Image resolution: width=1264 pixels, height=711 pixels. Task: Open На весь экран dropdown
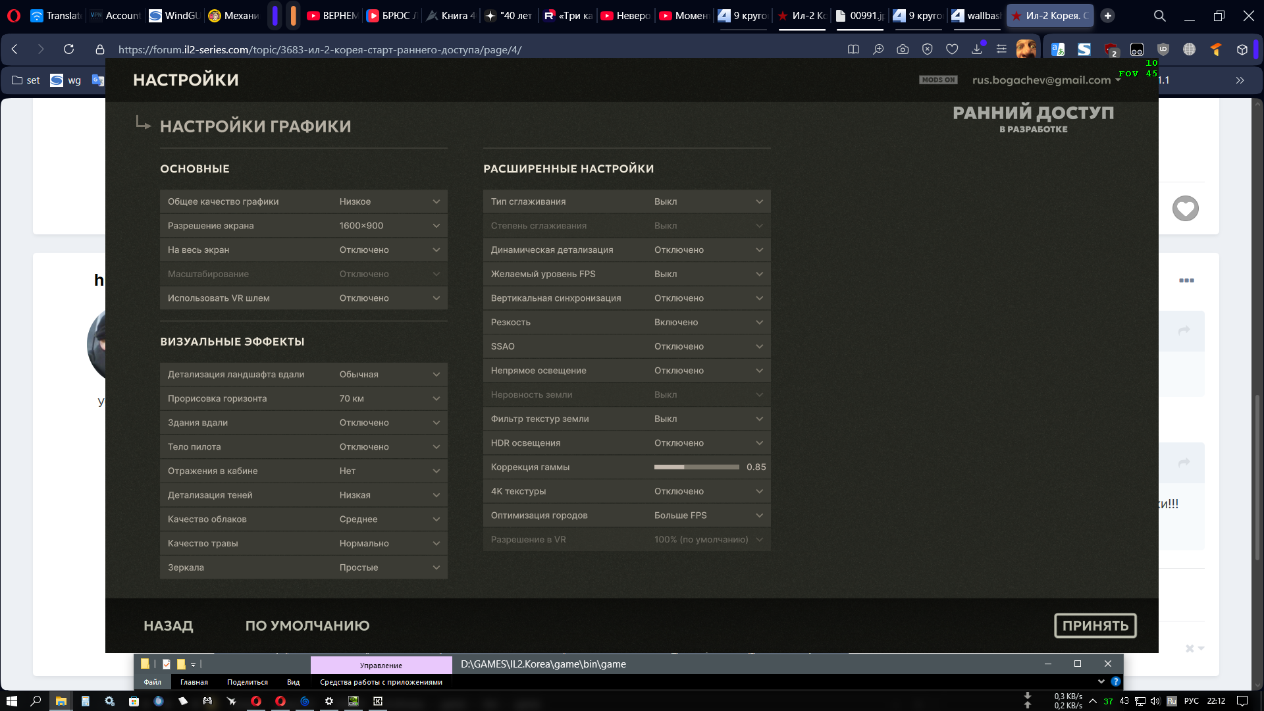[303, 250]
